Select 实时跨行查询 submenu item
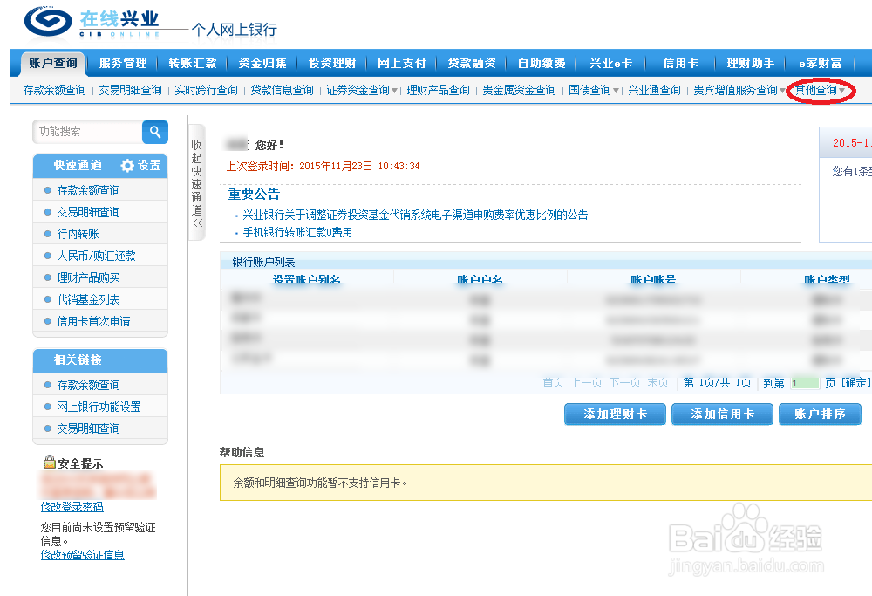 point(206,90)
